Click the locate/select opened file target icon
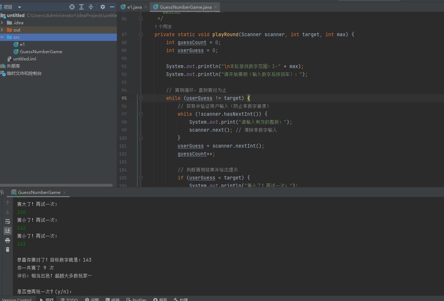444x301 pixels. (x=72, y=7)
